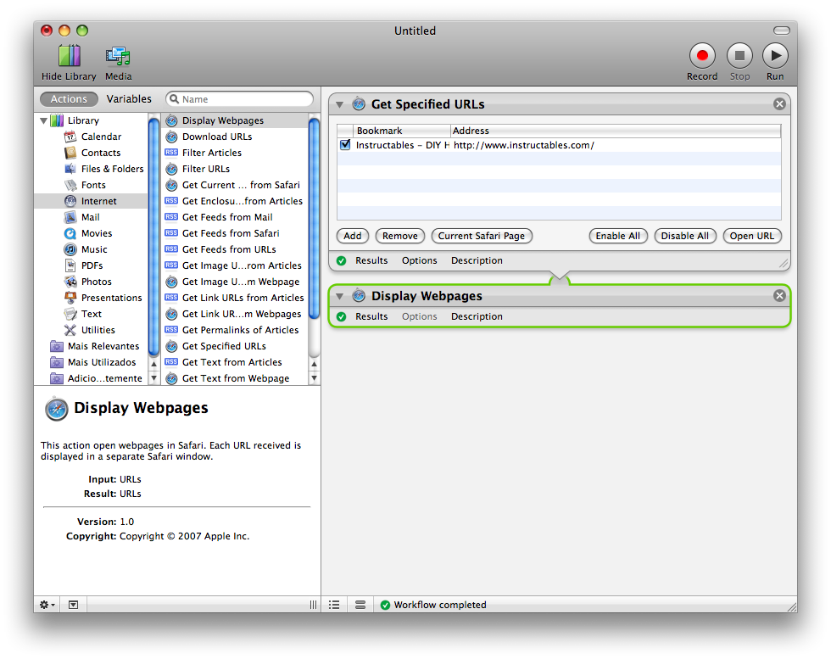Show workflow variables view icon
The height and width of the screenshot is (659, 831).
click(x=360, y=605)
